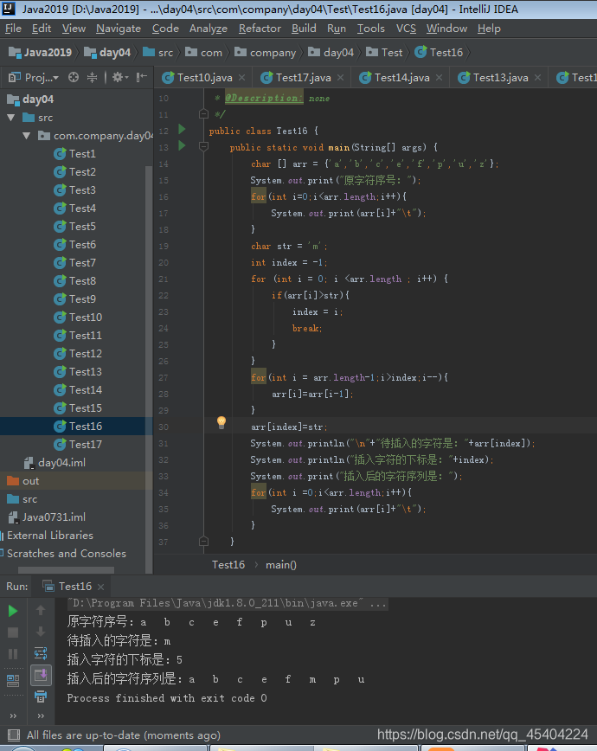Screen dimensions: 597x751
Task: Open Project panel gear settings dropdown
Action: click(119, 77)
